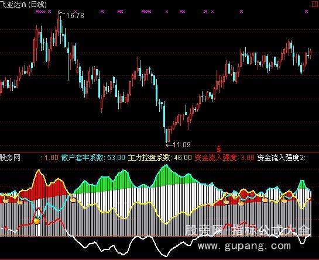Click the 11.09 low price label
319x260 pixels.
coord(181,145)
